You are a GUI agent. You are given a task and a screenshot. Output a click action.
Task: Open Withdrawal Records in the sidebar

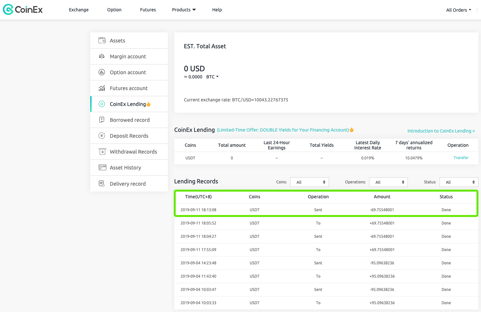[129, 152]
